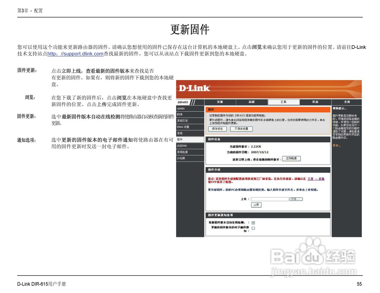The image size is (380, 293).
Task: Enable 更新的固件版本的电子邮件通知 checkbox
Action: pos(253,228)
